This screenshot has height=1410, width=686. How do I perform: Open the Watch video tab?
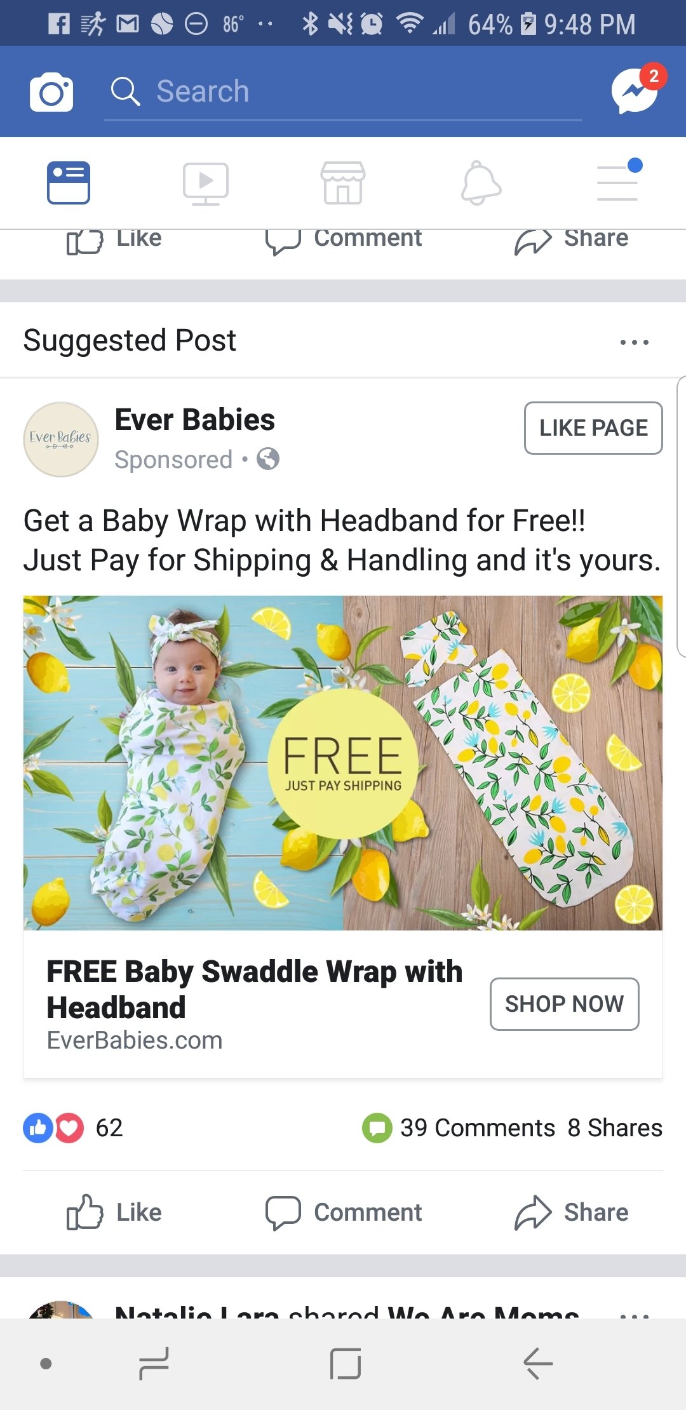tap(206, 184)
